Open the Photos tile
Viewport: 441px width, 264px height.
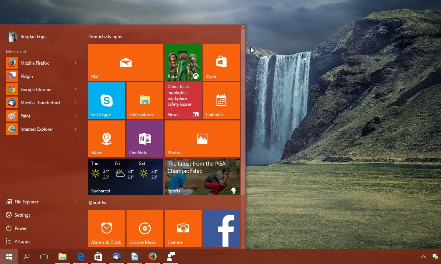click(202, 139)
